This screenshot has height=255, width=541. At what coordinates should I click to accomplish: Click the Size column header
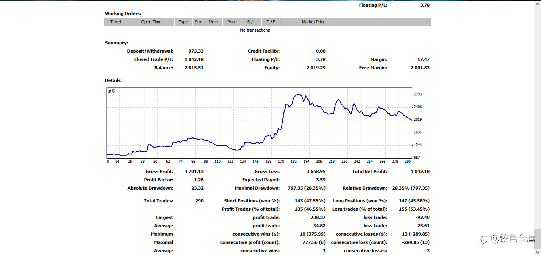[199, 22]
